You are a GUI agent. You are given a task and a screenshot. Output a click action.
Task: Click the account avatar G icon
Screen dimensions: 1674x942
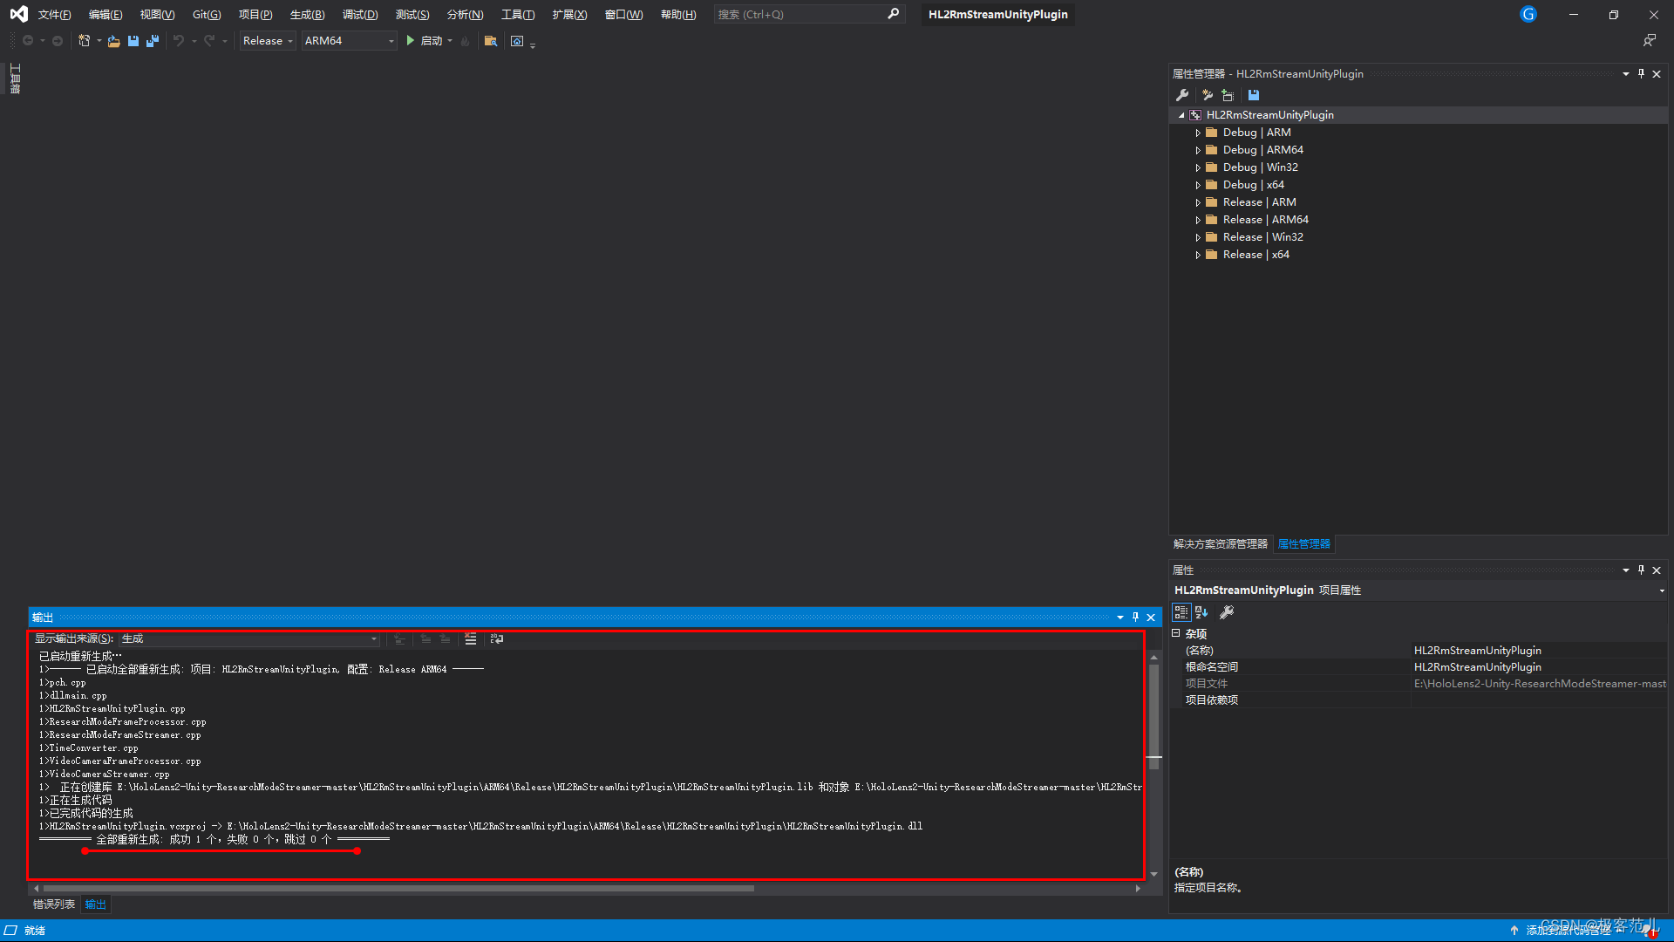[1528, 14]
